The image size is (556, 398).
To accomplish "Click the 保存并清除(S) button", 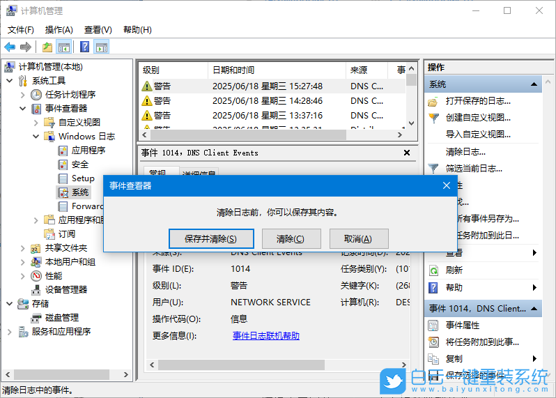I will tap(211, 238).
